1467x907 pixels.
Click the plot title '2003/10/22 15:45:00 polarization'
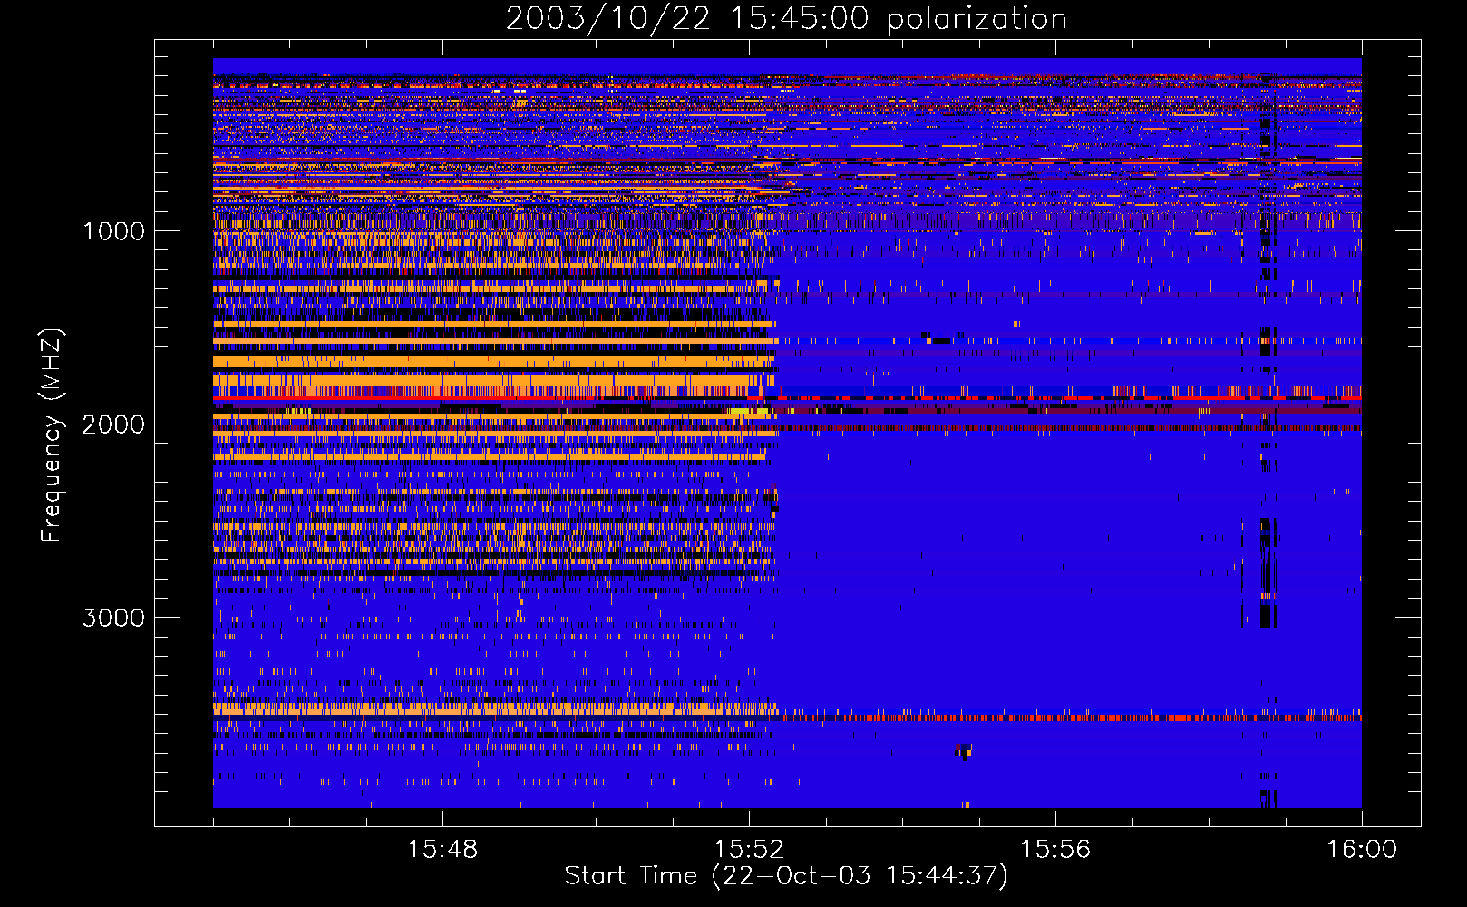pyautogui.click(x=786, y=19)
